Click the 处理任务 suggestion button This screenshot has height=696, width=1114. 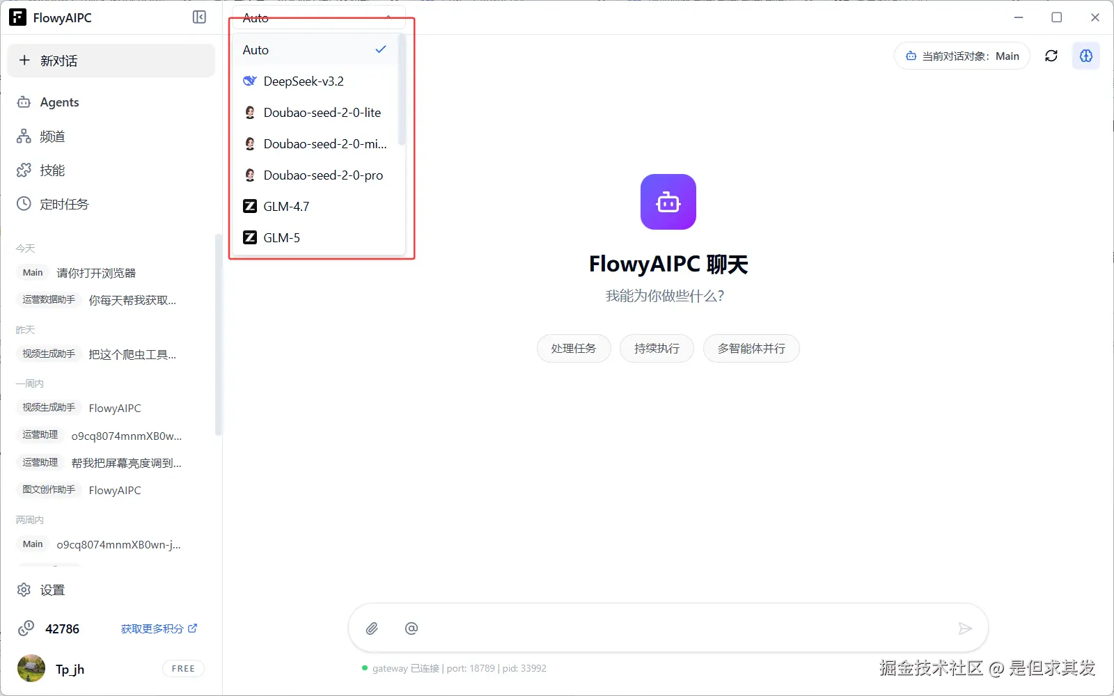[x=574, y=348]
